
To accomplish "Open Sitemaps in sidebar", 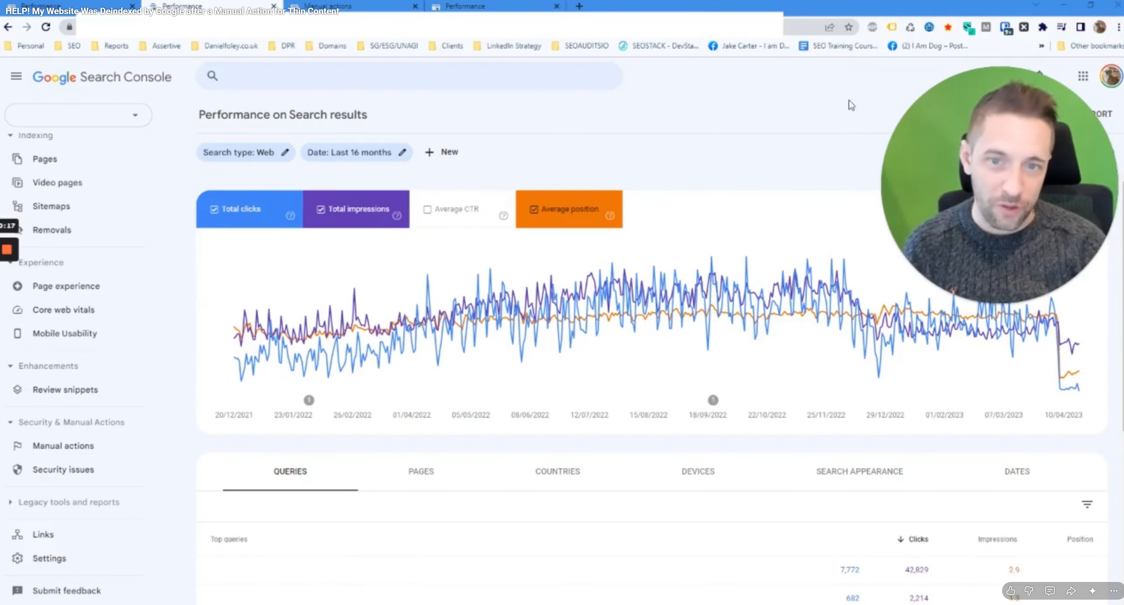I will tap(51, 206).
